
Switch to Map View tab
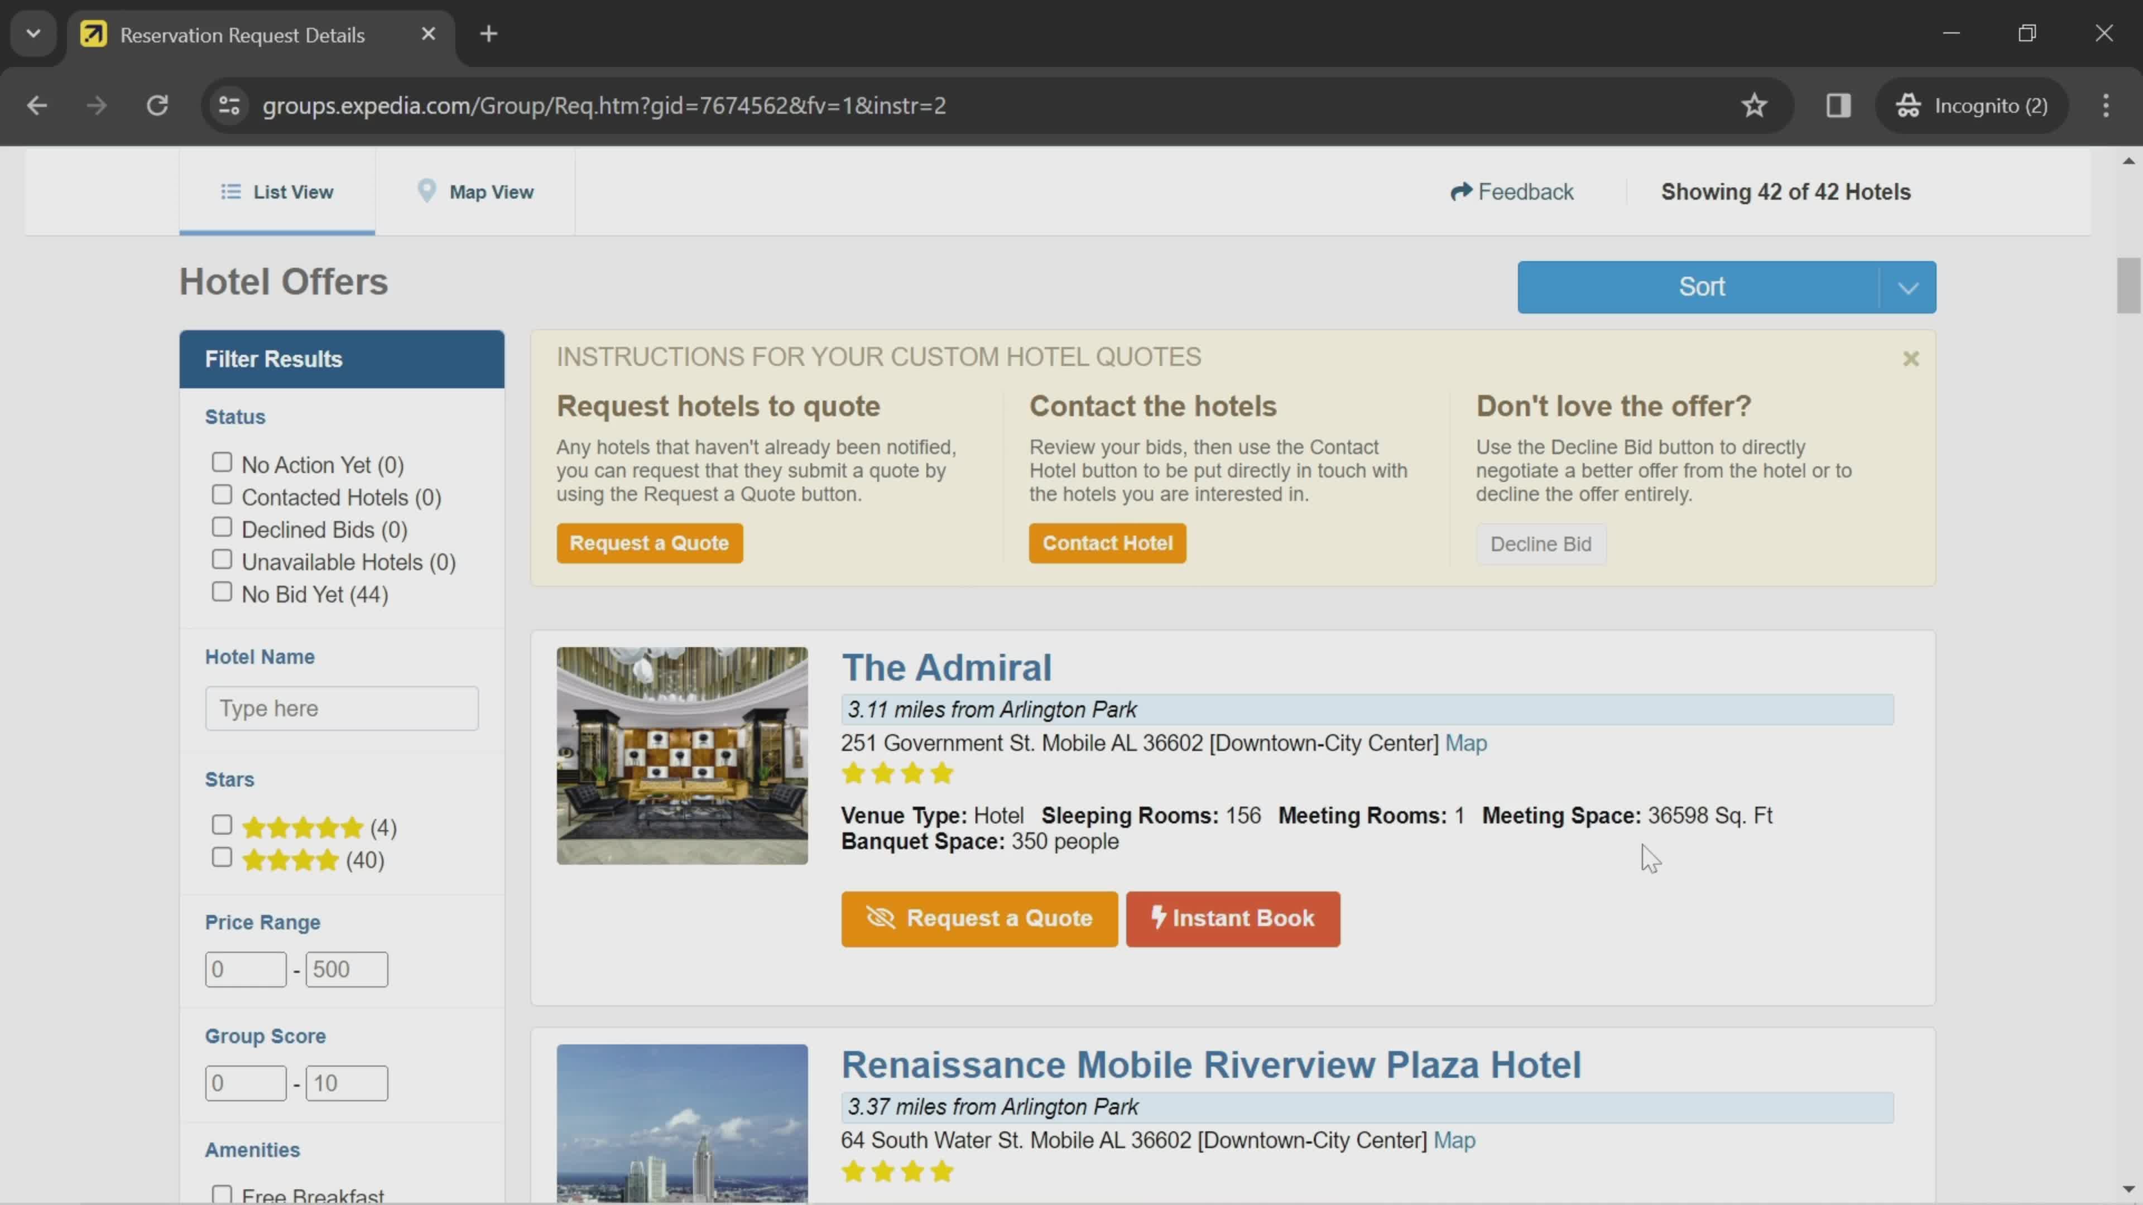[475, 191]
